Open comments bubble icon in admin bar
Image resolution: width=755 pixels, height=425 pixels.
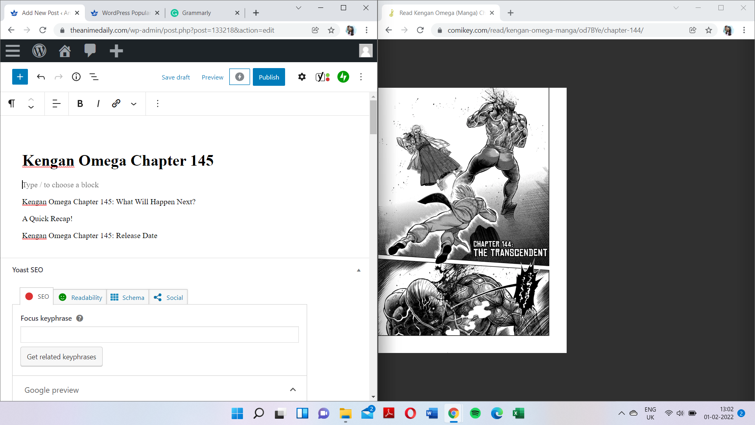click(90, 51)
